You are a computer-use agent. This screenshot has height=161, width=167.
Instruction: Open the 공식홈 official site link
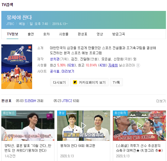click(x=55, y=71)
